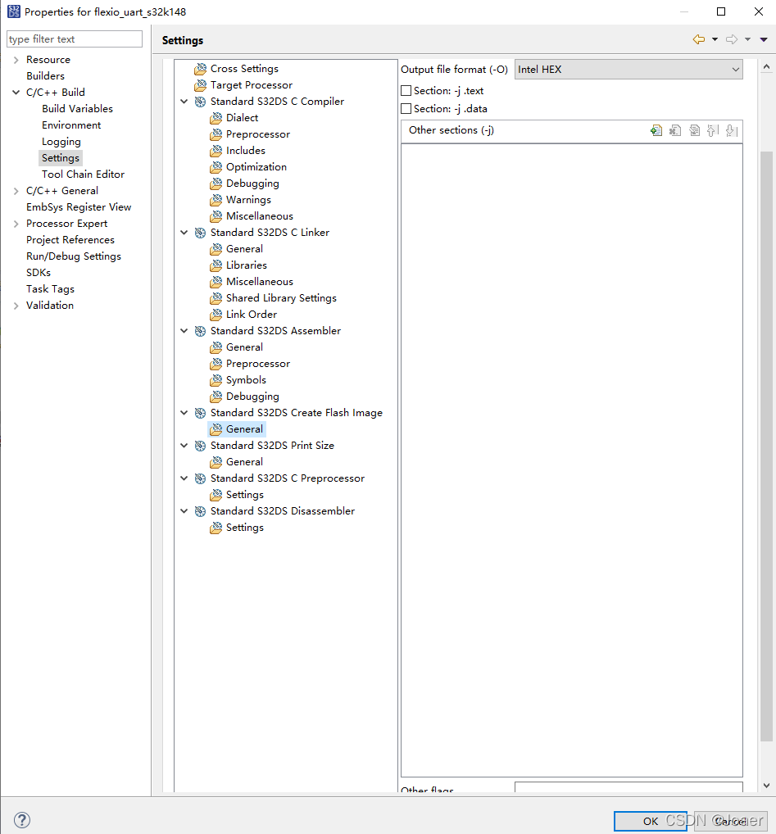This screenshot has width=776, height=834.
Task: Enable the Section: -j .text checkbox
Action: point(406,90)
